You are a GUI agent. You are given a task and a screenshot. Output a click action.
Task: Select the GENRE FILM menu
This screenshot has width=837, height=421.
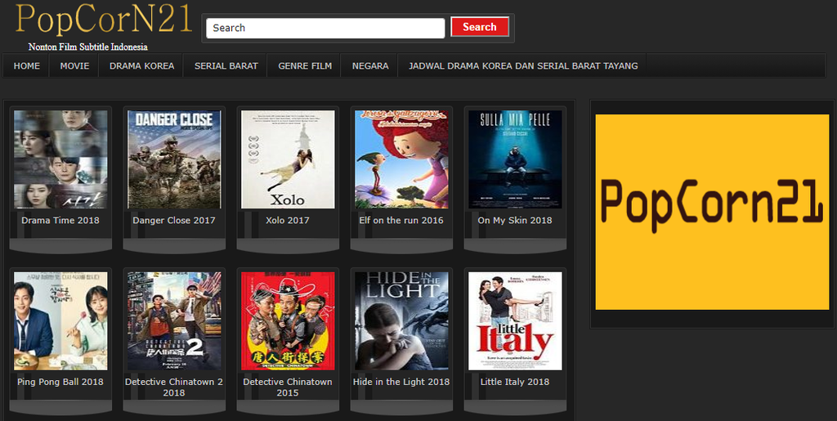[305, 66]
